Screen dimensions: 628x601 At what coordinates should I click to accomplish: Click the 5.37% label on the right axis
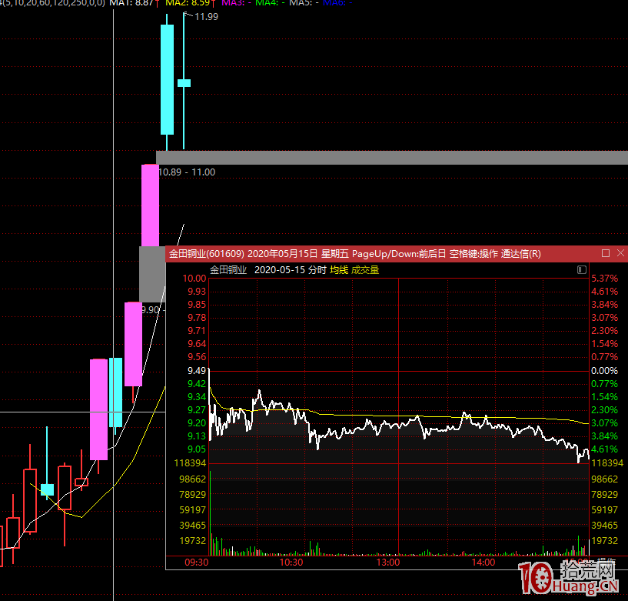point(604,279)
